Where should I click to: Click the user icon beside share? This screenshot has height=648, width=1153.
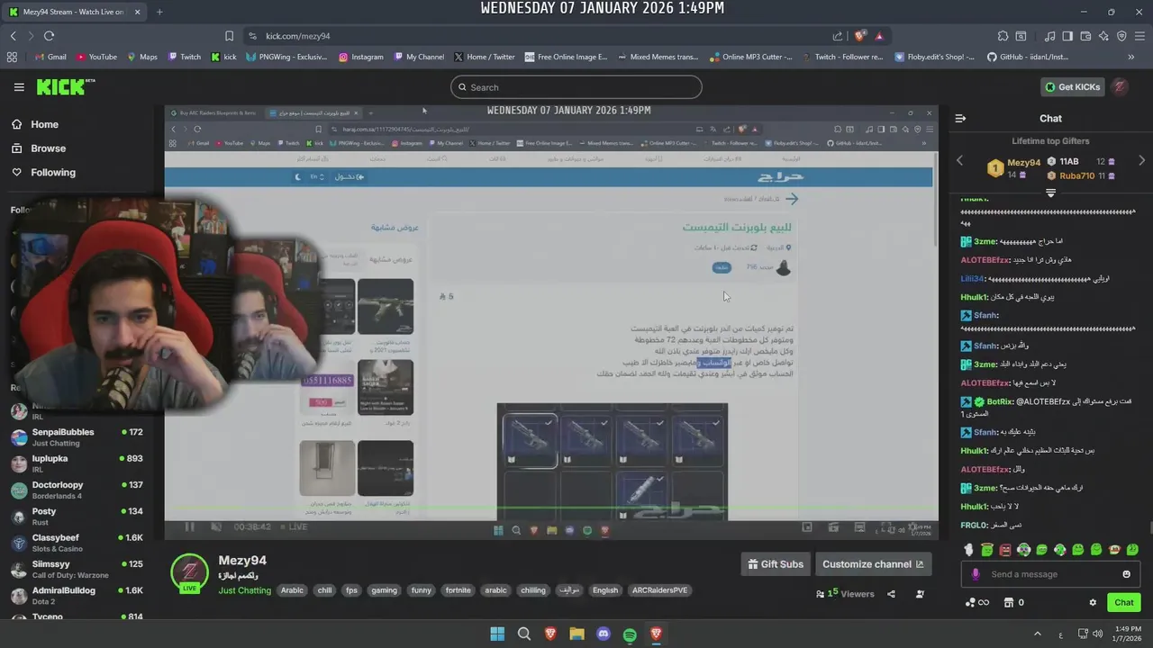tap(920, 594)
